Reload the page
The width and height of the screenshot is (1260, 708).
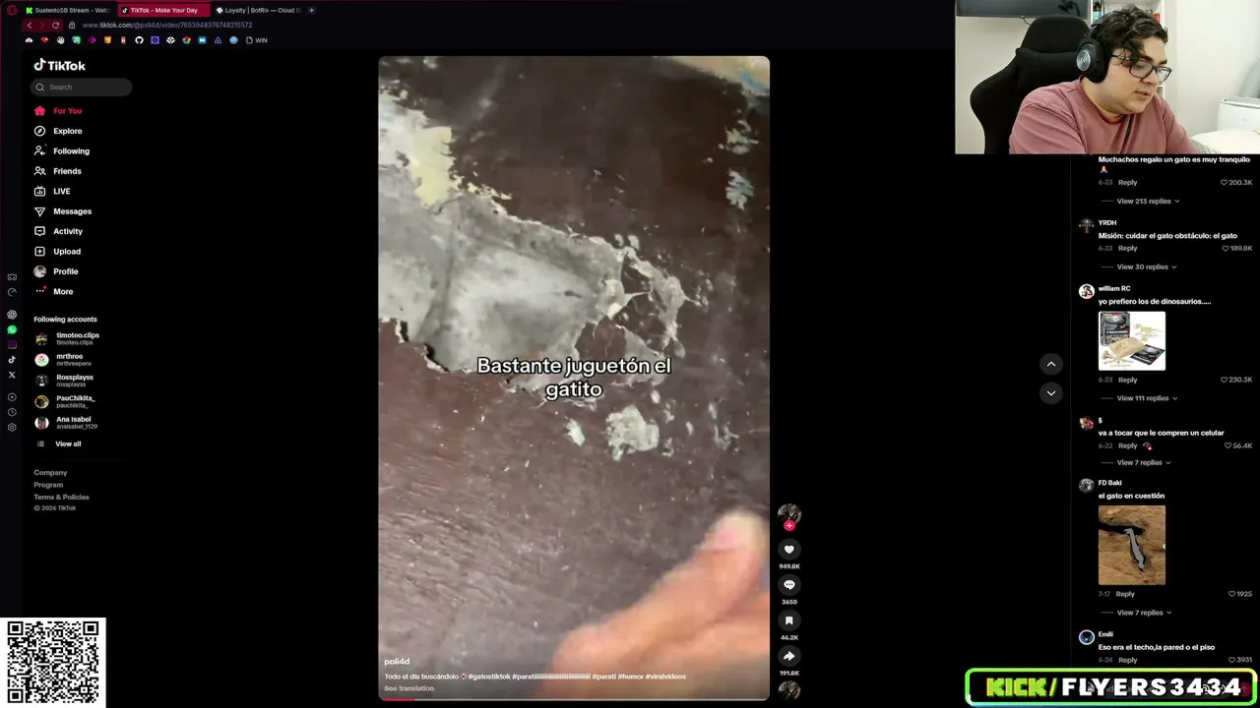(55, 25)
